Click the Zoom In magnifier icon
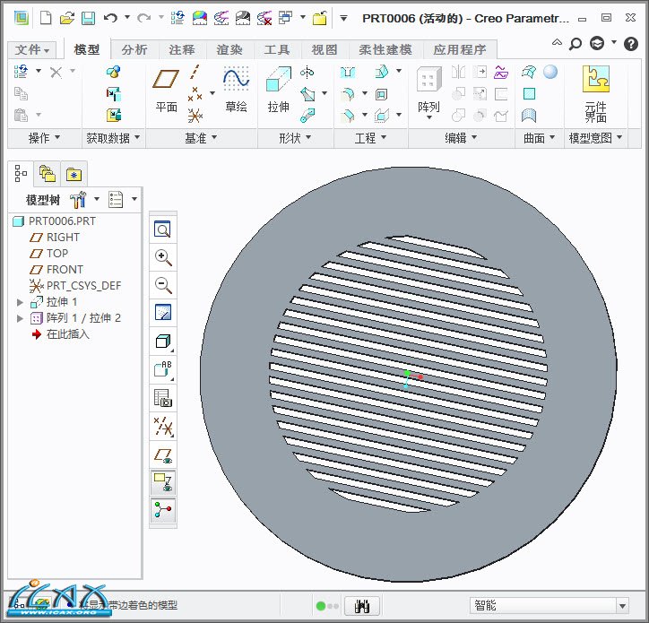Viewport: 649px width, 623px height. click(x=163, y=257)
